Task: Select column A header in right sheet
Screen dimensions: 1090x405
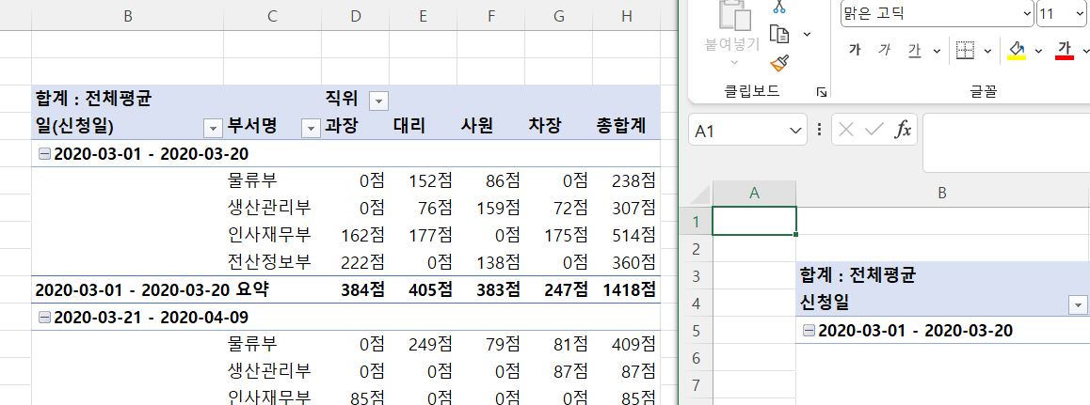Action: 754,192
